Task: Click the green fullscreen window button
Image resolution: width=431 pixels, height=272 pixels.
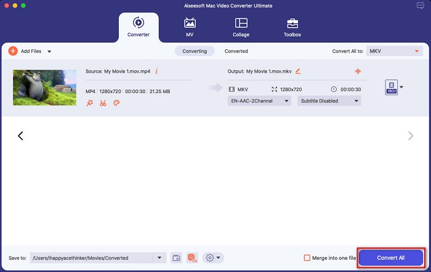Action: [23, 6]
